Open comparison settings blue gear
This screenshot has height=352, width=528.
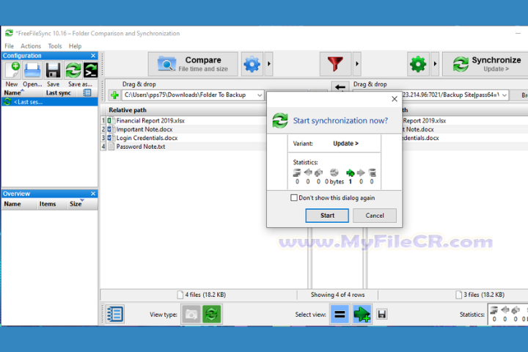coord(252,64)
